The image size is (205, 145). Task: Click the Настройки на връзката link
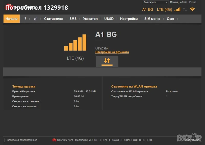point(112,52)
